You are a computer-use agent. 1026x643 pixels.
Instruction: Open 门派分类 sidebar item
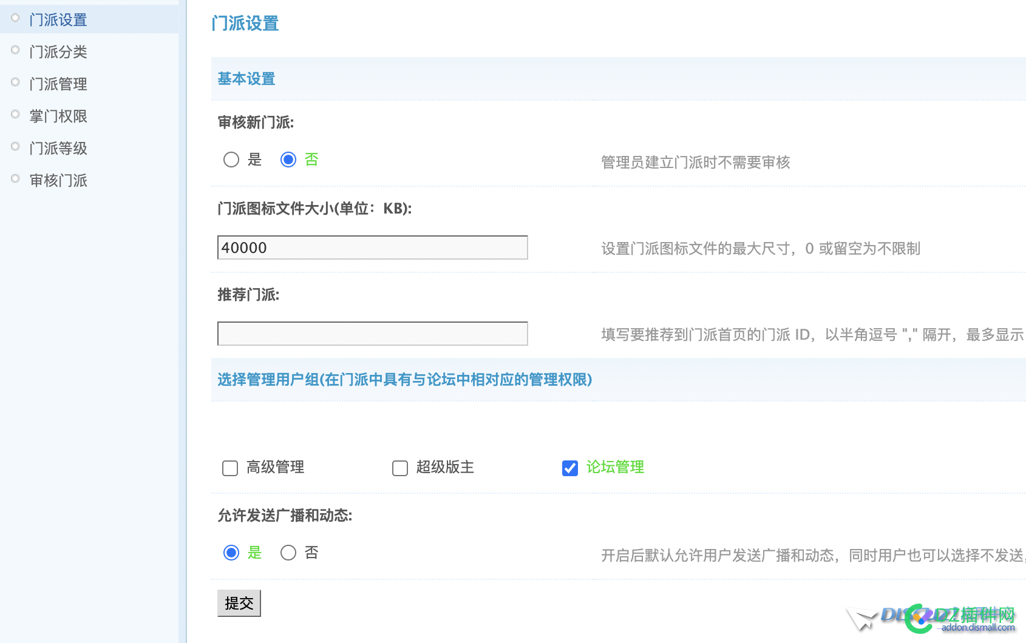click(58, 52)
